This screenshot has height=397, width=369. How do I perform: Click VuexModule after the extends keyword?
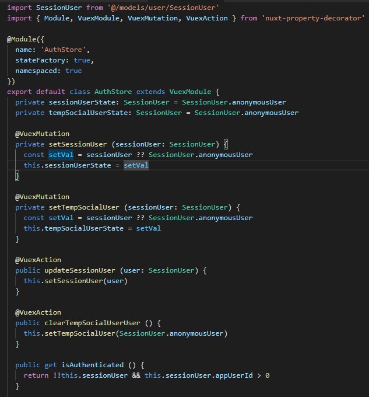click(190, 92)
